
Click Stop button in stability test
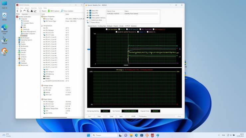[x=99, y=116]
